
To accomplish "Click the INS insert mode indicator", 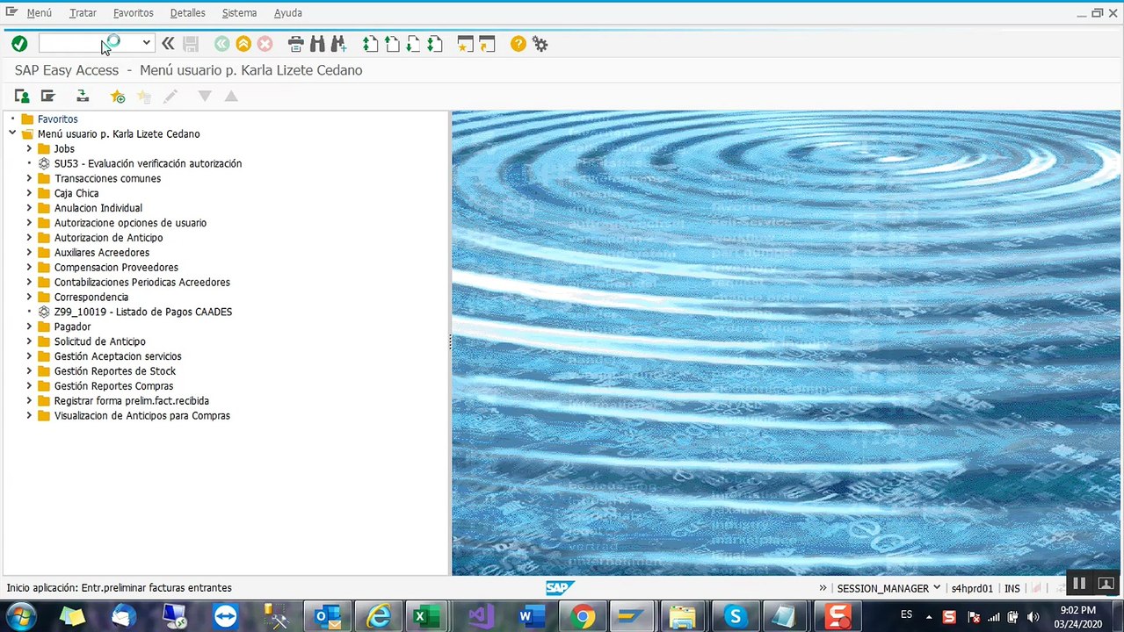I will pos(1012,588).
